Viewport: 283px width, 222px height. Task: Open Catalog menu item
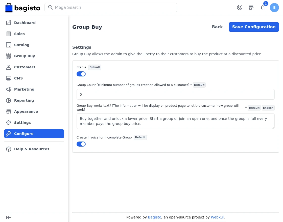[34, 45]
